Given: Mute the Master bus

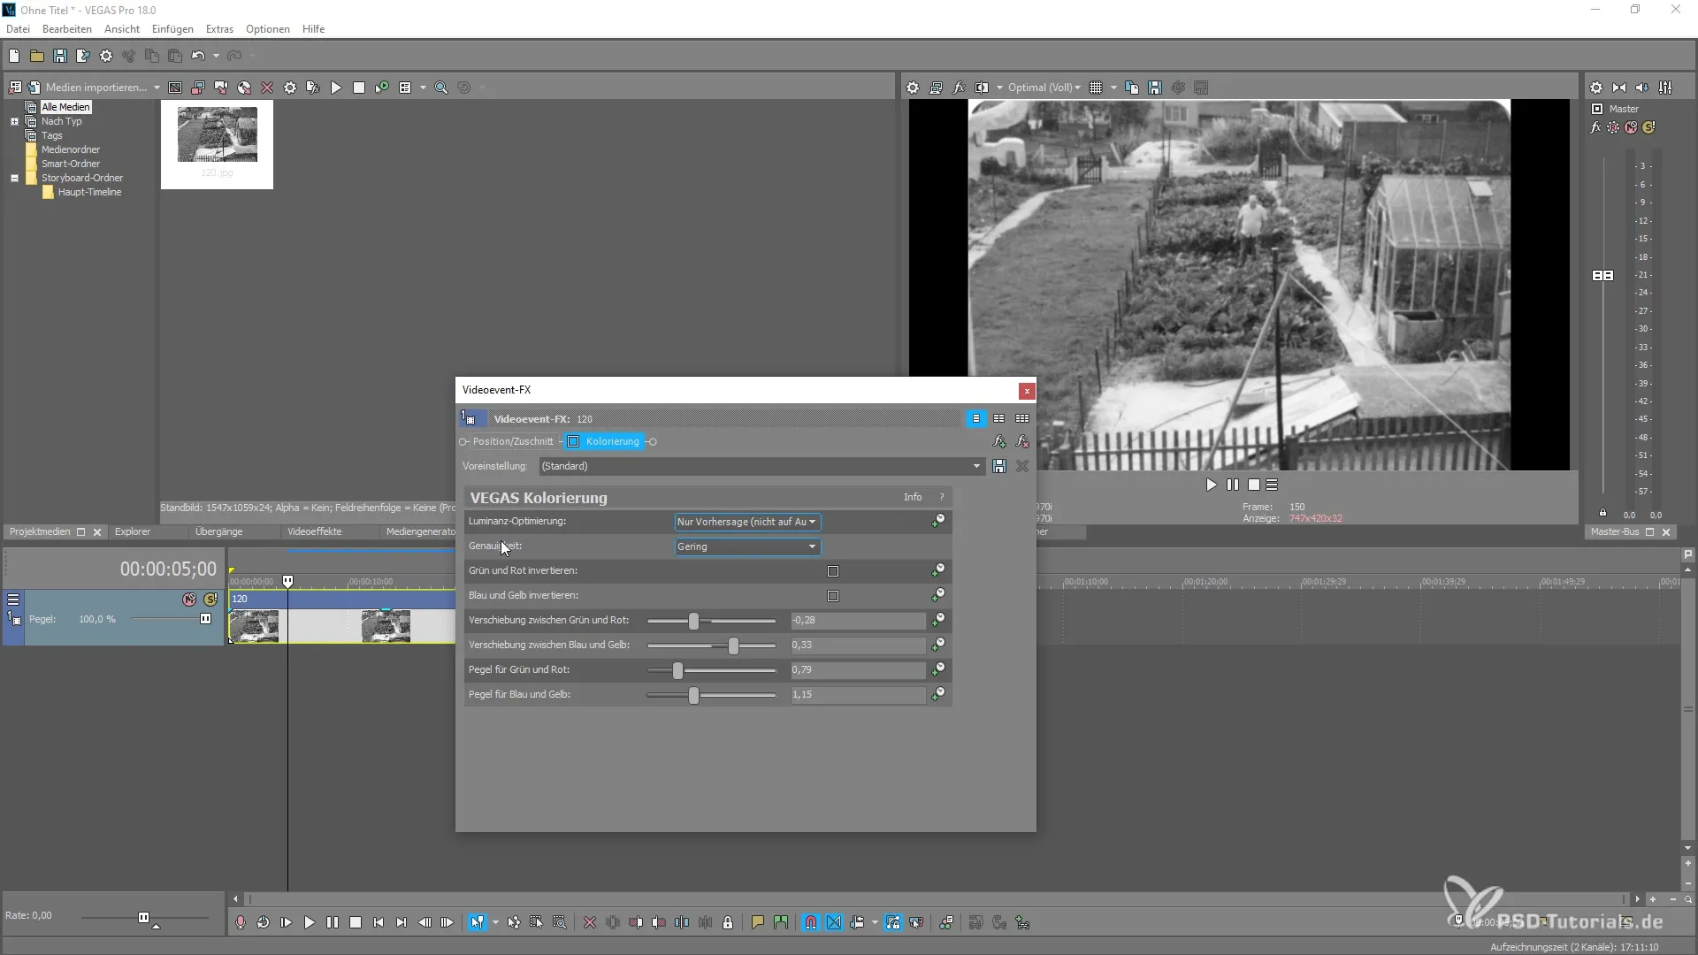Looking at the screenshot, I should [x=1632, y=127].
